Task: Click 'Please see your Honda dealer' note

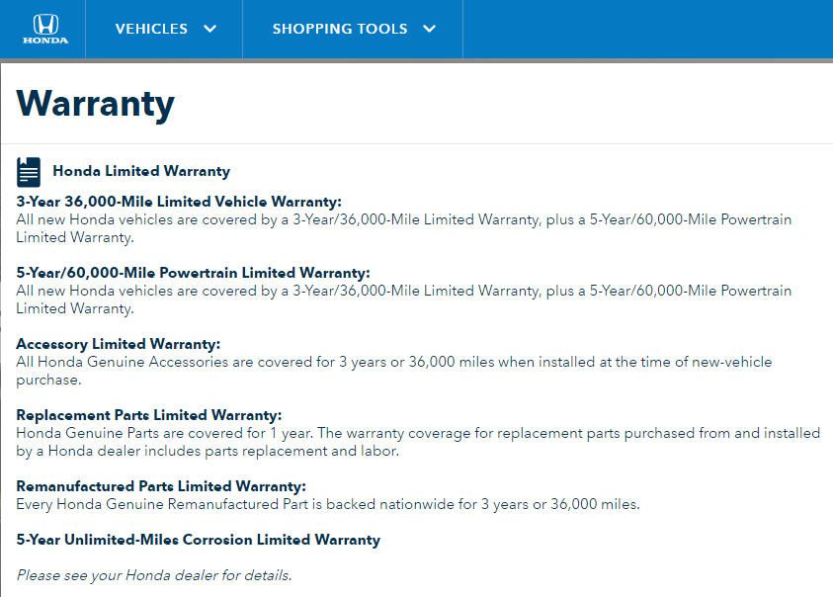Action: [154, 575]
